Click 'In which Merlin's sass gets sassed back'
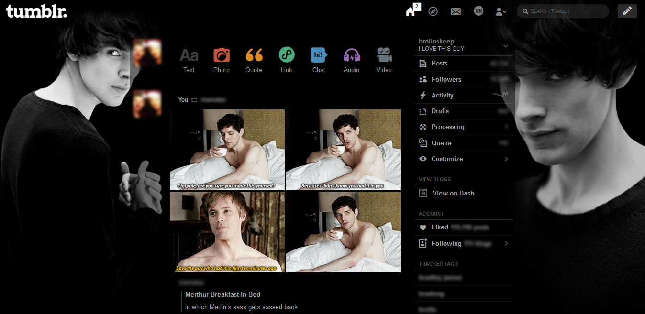Screen dimensions: 645x314 point(241,307)
